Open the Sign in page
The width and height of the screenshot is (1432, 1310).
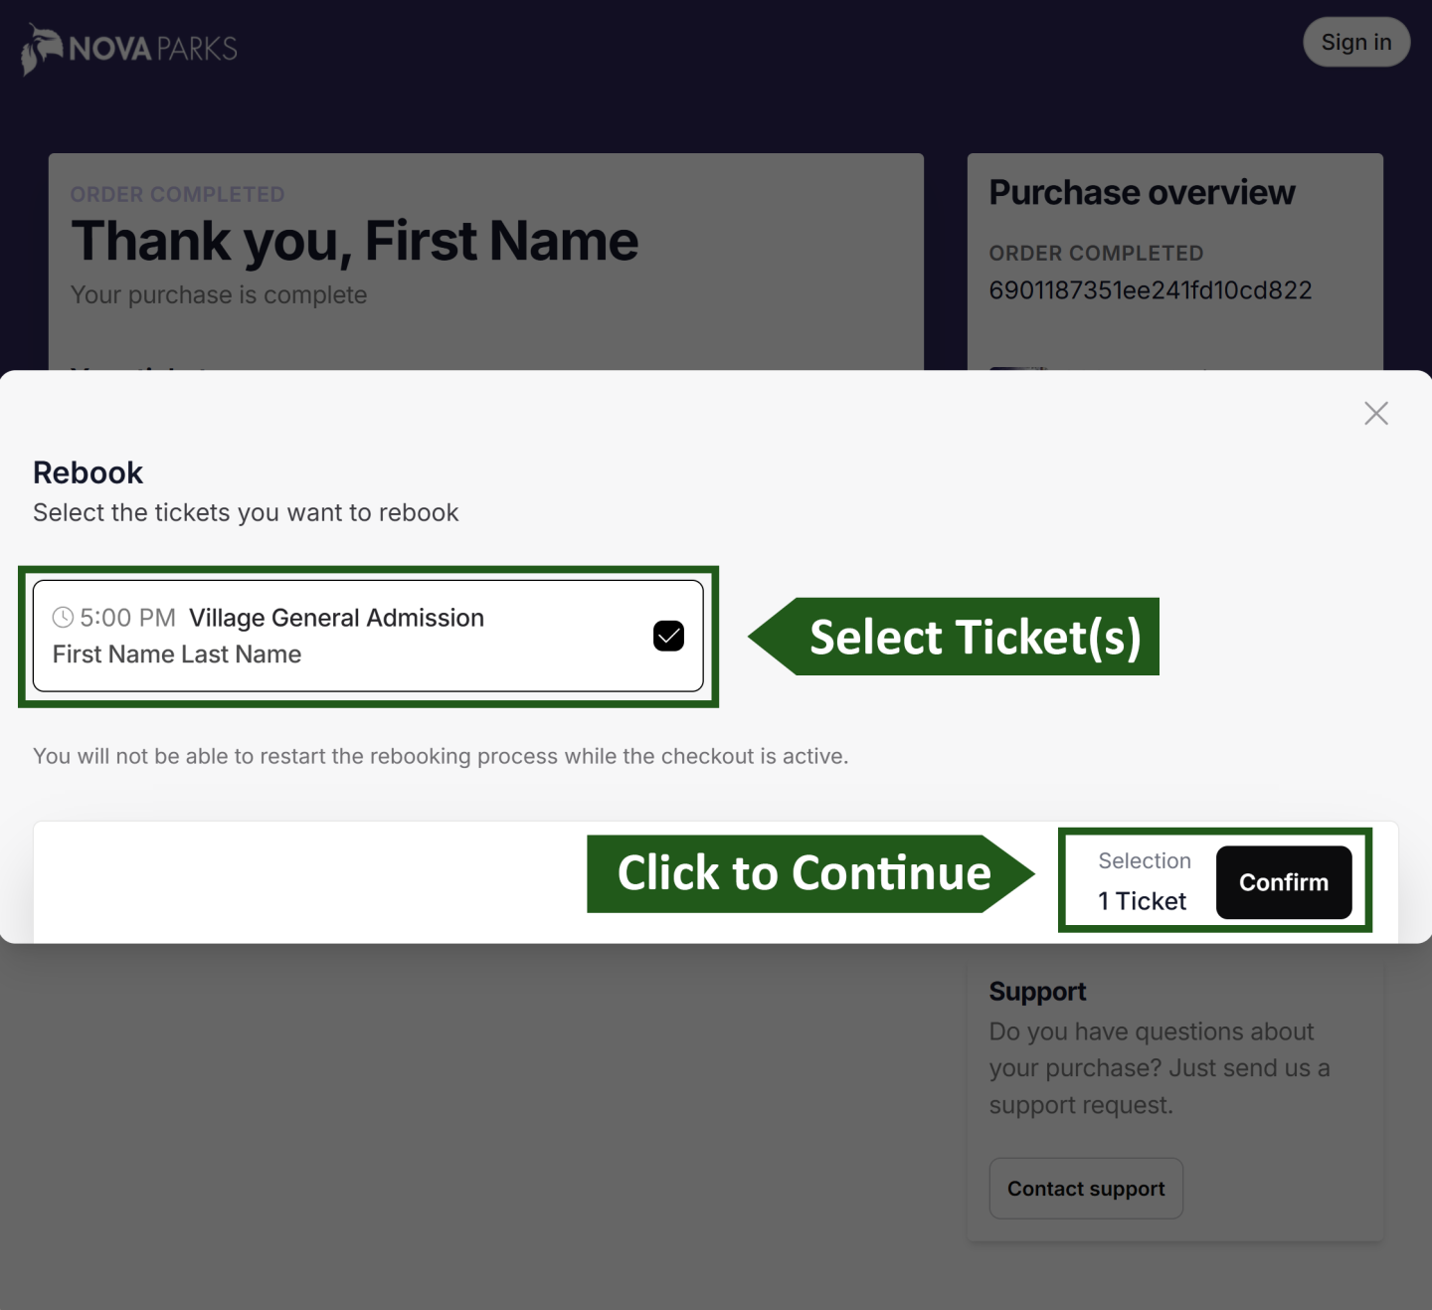pyautogui.click(x=1355, y=42)
